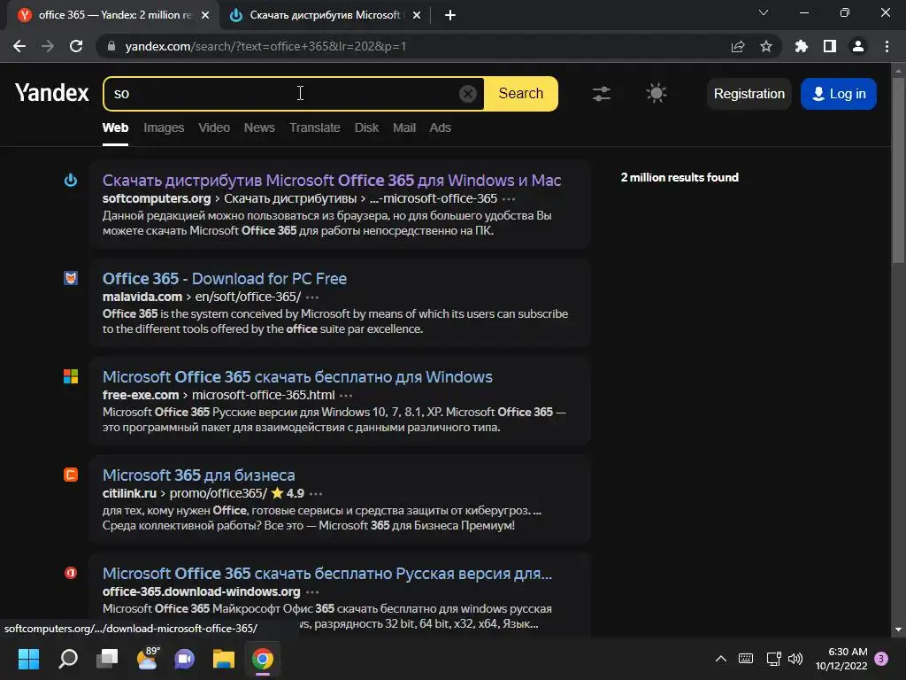Screen dimensions: 906x680
Task: Open the Windows Start menu
Action: 28,659
